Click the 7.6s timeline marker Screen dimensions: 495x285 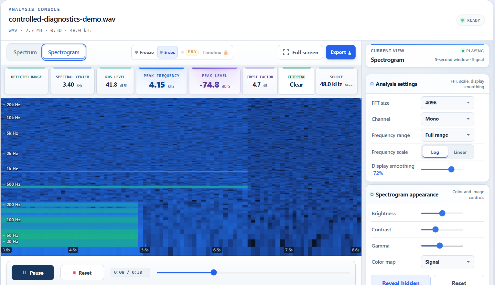coord(289,250)
